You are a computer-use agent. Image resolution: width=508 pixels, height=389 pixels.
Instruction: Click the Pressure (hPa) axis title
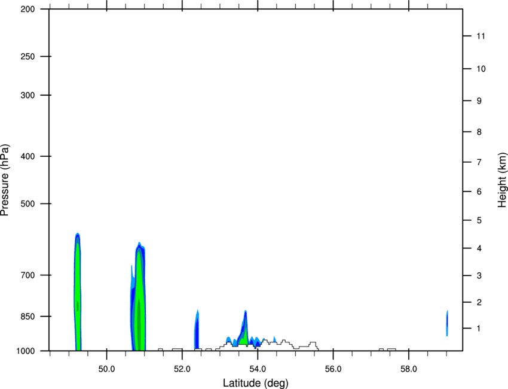tap(5, 180)
